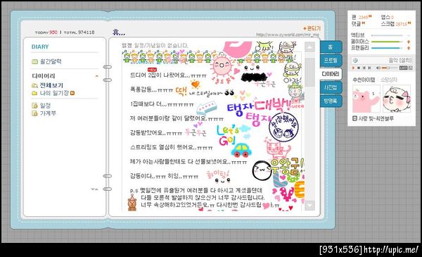Open 월간달력 monthly calendar link
Screen dimensions: 422x257
tap(51, 62)
